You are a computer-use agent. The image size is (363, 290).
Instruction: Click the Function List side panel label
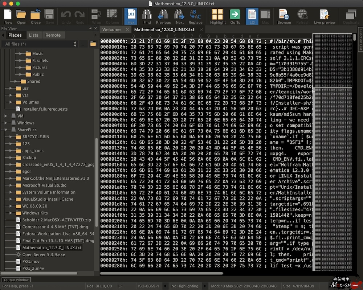[360, 40]
